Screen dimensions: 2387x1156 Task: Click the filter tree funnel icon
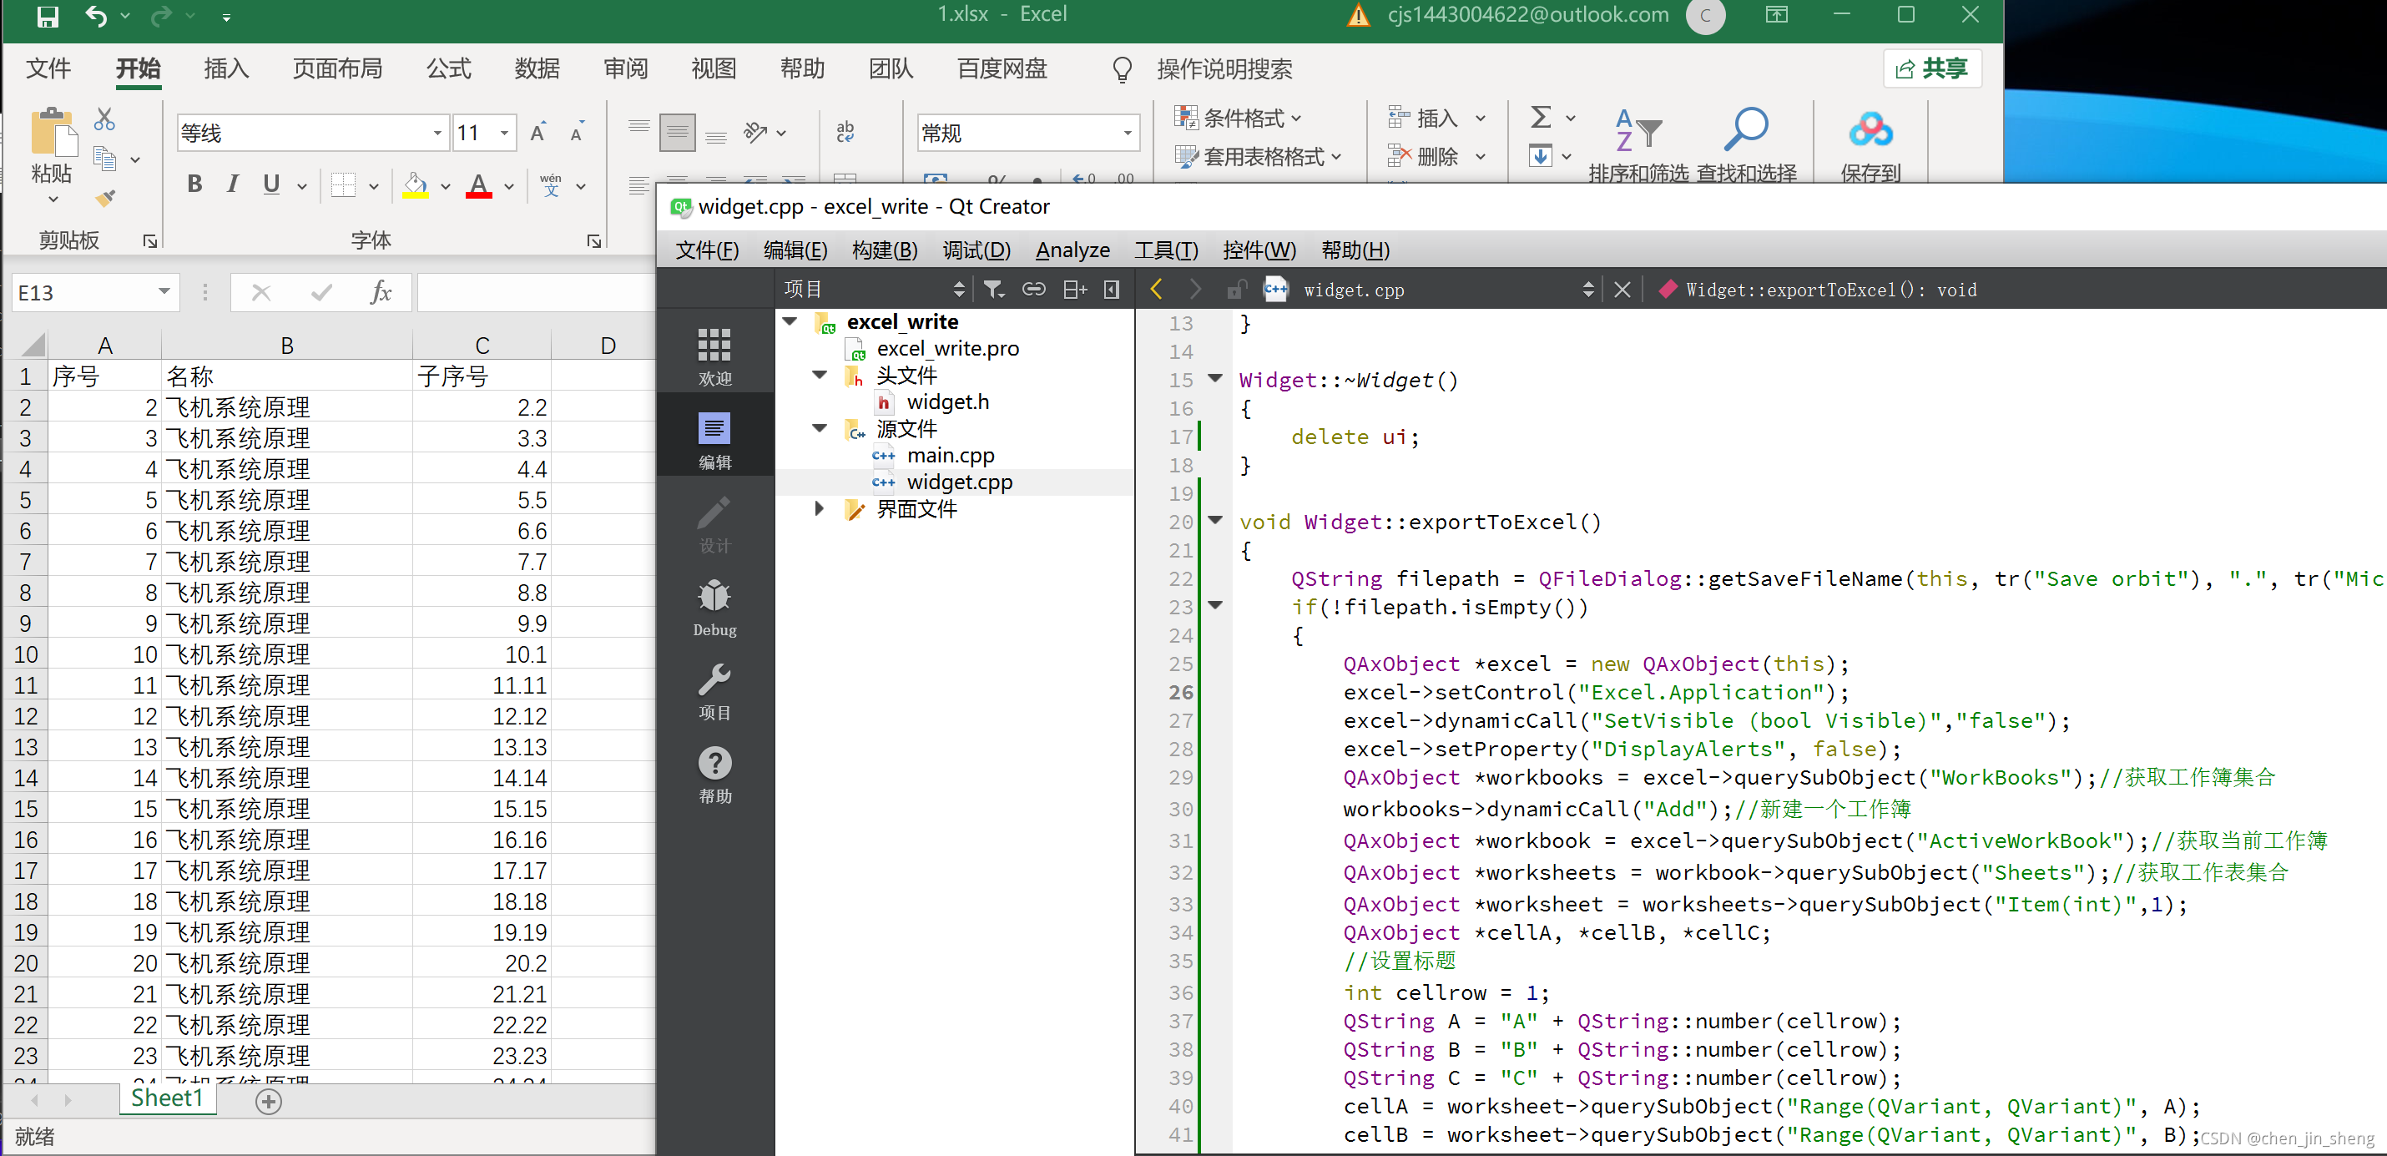(993, 290)
